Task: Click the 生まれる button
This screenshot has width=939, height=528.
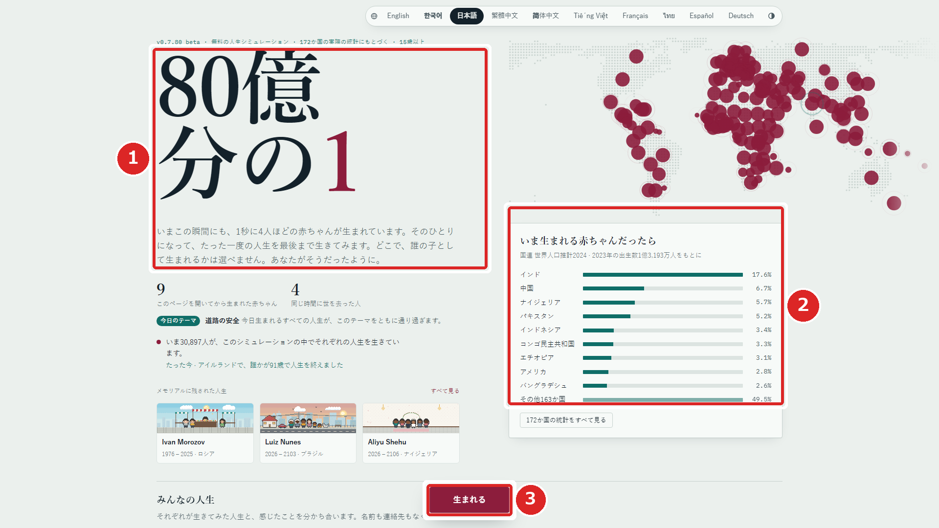Action: coord(469,500)
